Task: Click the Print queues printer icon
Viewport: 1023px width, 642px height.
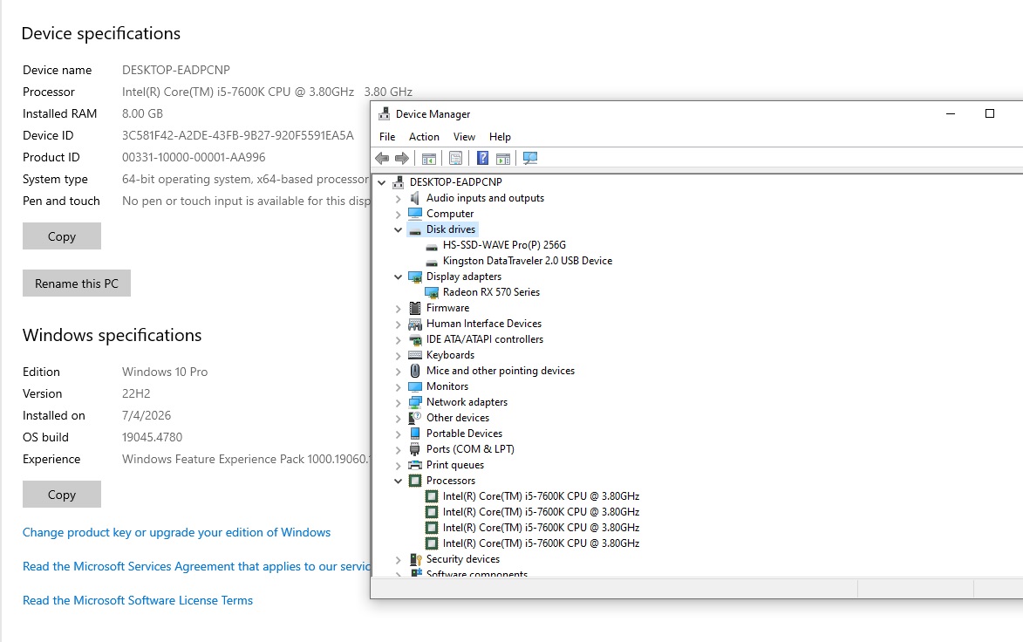Action: pos(415,465)
